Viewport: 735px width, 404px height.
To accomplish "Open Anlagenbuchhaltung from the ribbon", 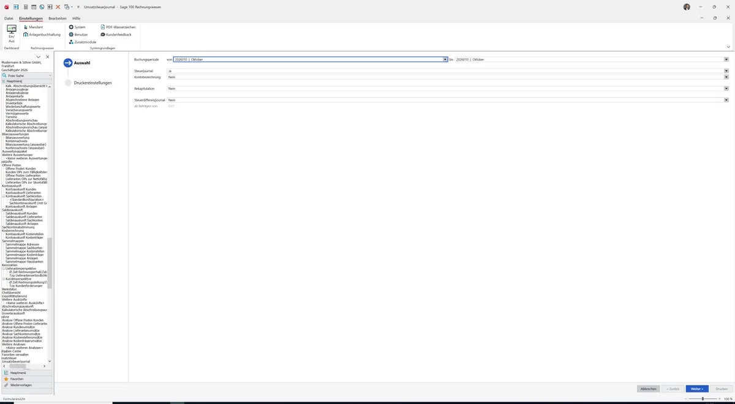I will [42, 35].
